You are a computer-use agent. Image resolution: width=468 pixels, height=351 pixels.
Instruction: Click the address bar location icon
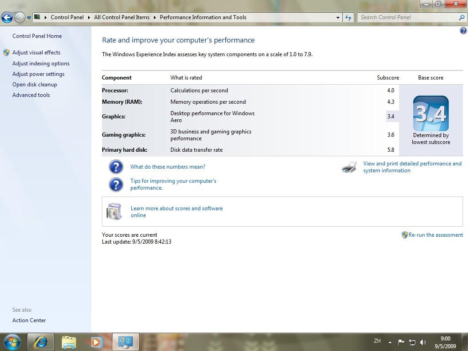coord(37,17)
